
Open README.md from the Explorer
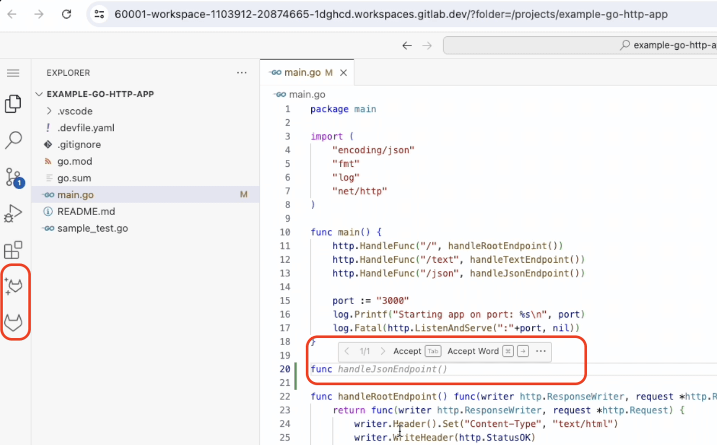pos(86,211)
